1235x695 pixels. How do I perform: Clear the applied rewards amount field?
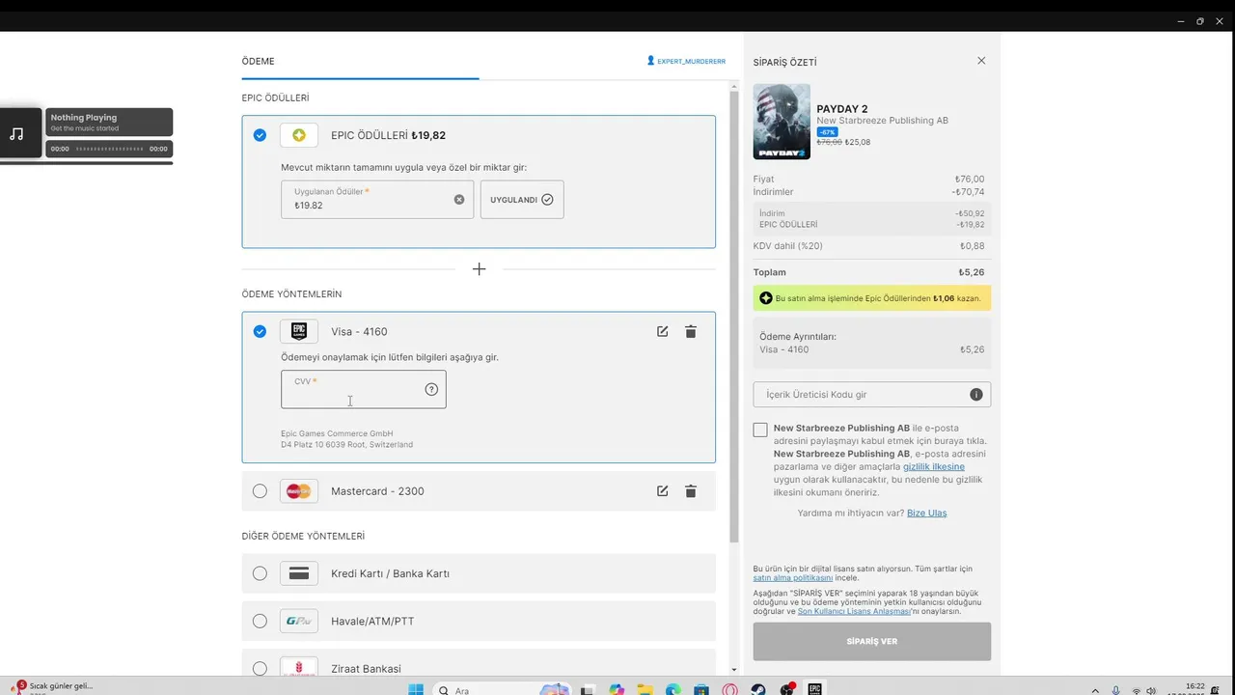tap(459, 200)
